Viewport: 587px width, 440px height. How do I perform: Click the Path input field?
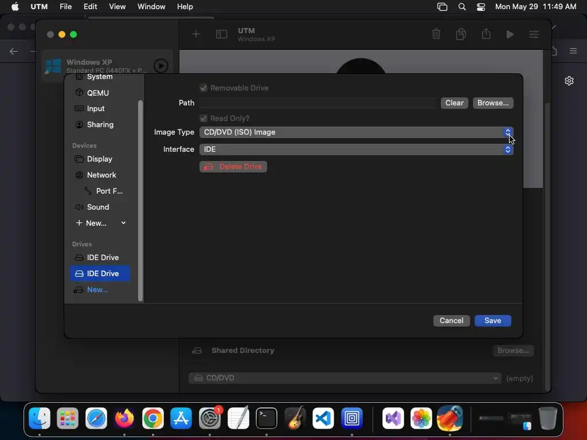(x=318, y=103)
